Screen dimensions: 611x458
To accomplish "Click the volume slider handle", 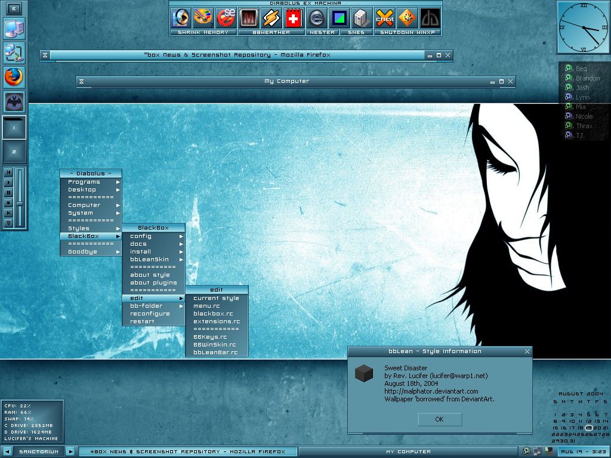I will pyautogui.click(x=20, y=204).
